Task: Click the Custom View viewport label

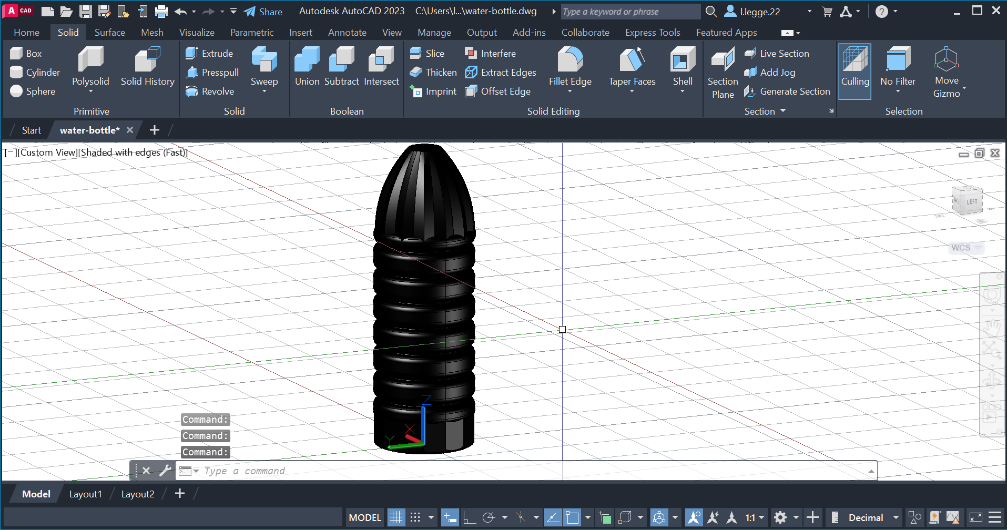Action: (x=47, y=152)
